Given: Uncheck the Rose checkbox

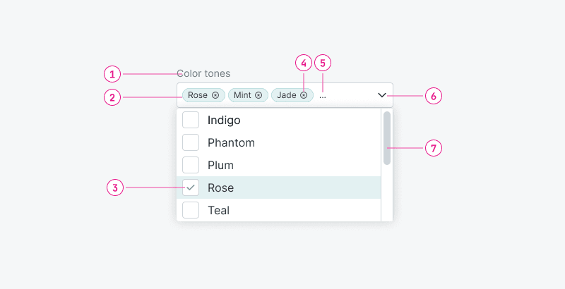Looking at the screenshot, I should (x=191, y=187).
